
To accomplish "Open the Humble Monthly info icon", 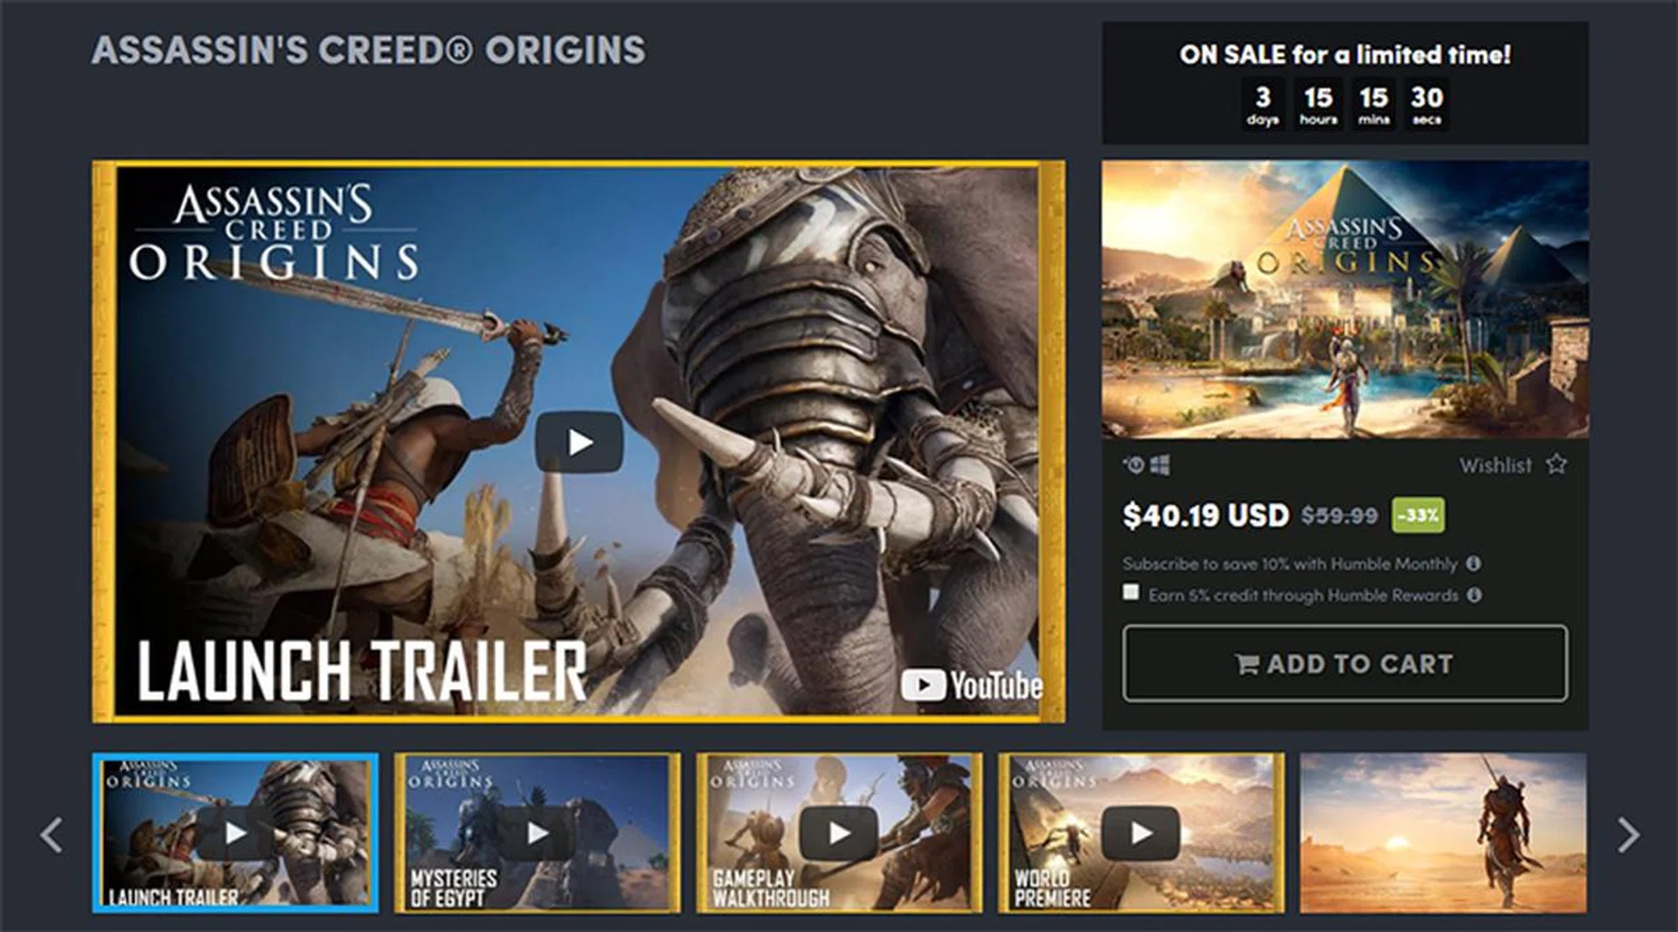I will pyautogui.click(x=1473, y=563).
